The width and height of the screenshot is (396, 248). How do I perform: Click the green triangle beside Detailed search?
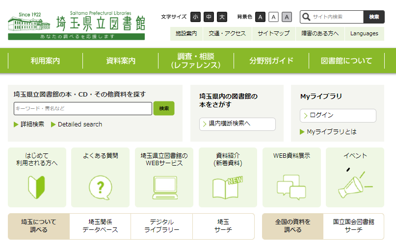pyautogui.click(x=53, y=124)
